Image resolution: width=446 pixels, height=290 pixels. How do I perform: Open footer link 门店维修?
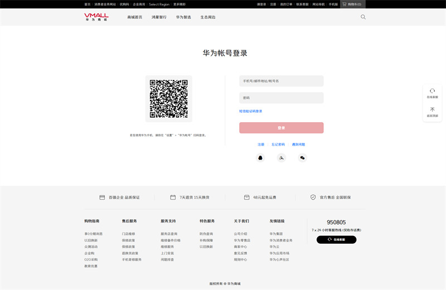coord(129,234)
